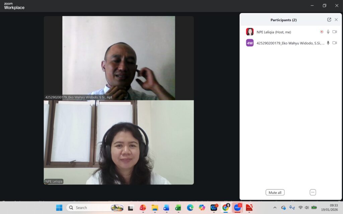Close the Participants panel
The image size is (343, 214).
click(336, 20)
